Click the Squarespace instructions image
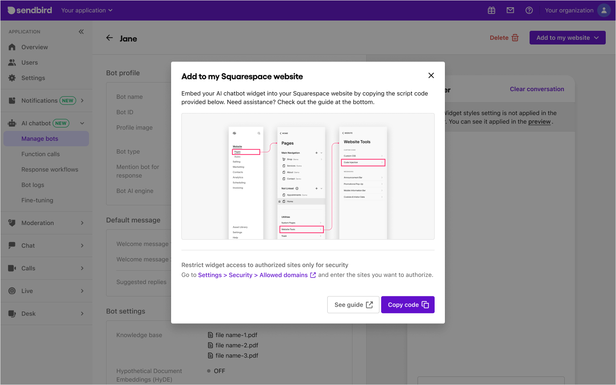The image size is (616, 385). coord(308,176)
